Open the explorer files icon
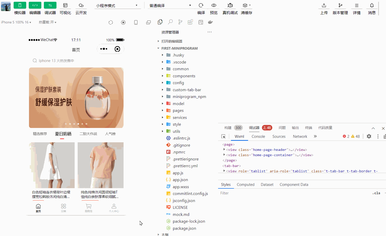The image size is (386, 236). (160, 22)
